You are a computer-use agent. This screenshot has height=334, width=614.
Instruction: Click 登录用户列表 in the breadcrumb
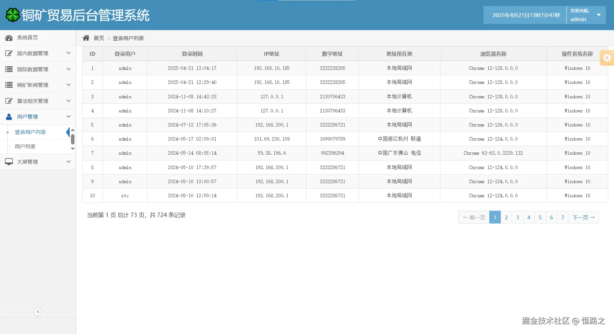tap(128, 38)
